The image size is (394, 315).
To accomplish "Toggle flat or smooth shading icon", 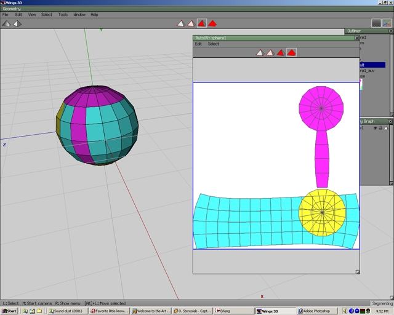I will click(6, 23).
